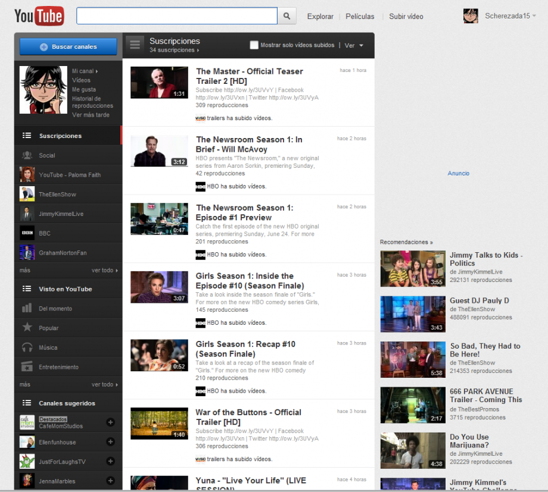Open Girls Season 1 Recap #10 title
Viewport: 548px width, 492px height.
point(245,349)
